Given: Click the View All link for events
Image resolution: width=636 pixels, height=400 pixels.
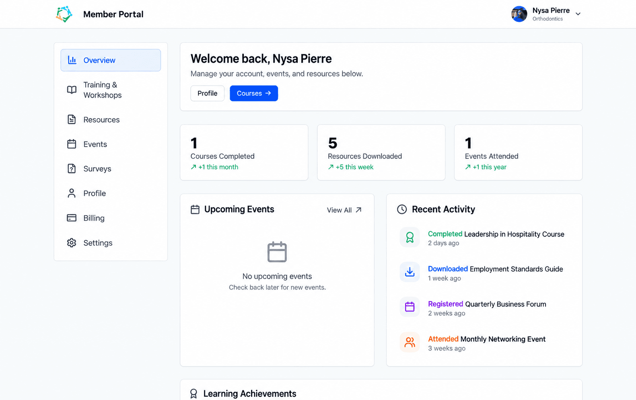Looking at the screenshot, I should (x=344, y=210).
